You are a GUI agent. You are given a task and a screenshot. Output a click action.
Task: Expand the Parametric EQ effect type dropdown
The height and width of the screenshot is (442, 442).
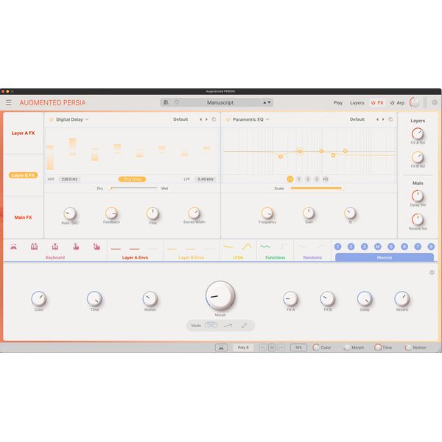point(250,119)
